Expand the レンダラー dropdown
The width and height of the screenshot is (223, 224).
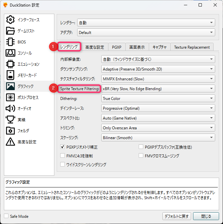pos(146,23)
